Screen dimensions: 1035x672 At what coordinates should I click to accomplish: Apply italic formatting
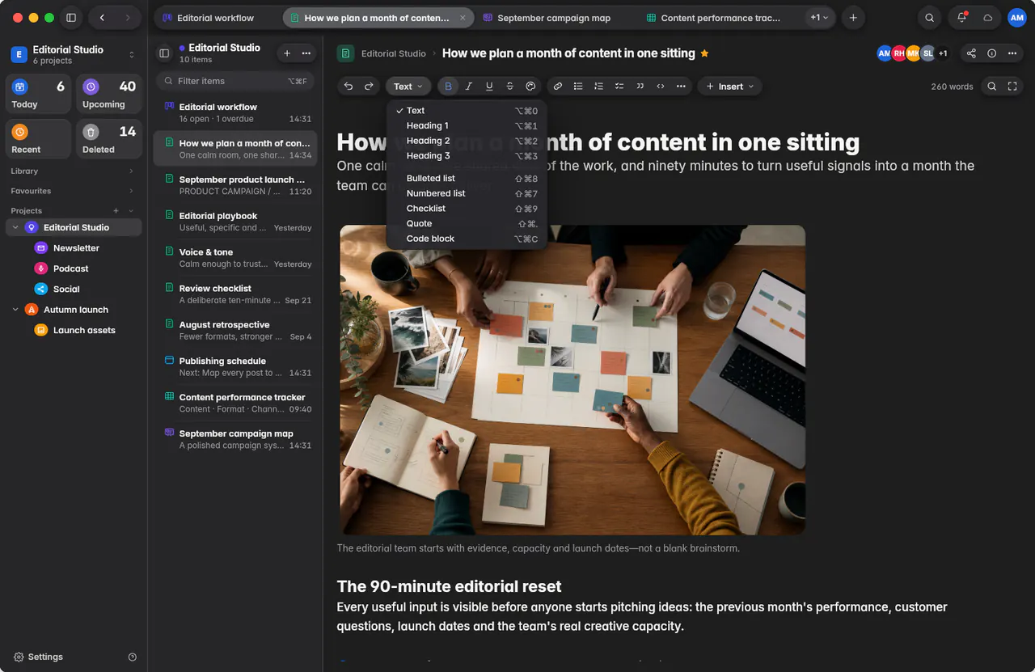469,87
